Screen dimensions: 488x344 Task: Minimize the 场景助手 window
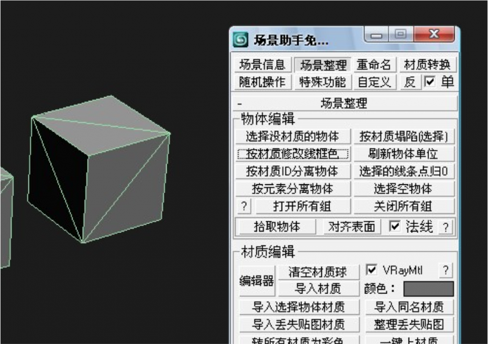376,34
